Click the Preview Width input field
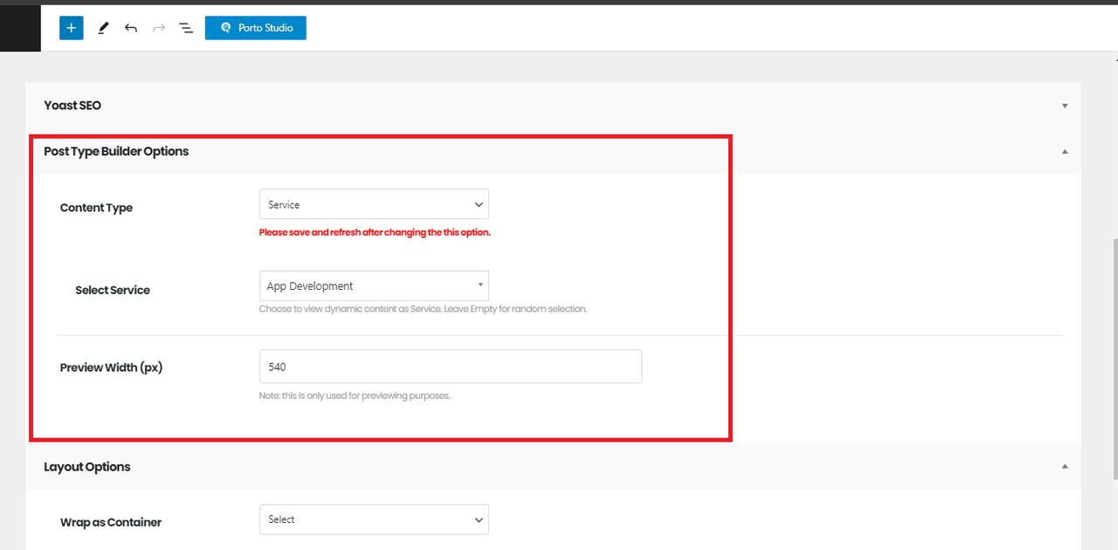The width and height of the screenshot is (1118, 550). tap(451, 367)
